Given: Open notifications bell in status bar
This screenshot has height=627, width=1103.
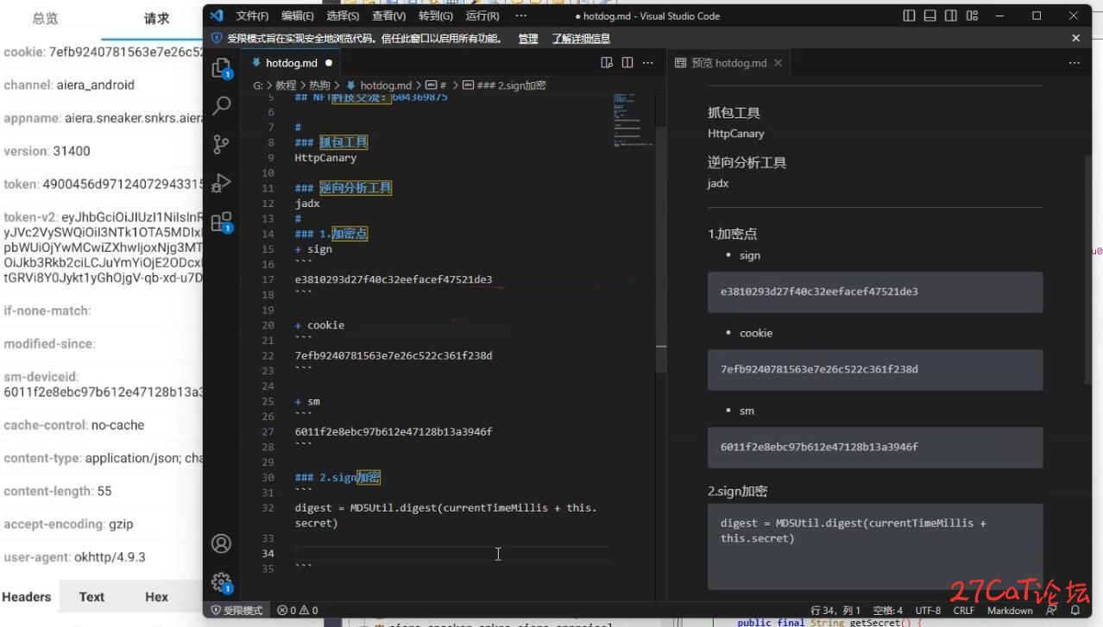Looking at the screenshot, I should point(1075,610).
